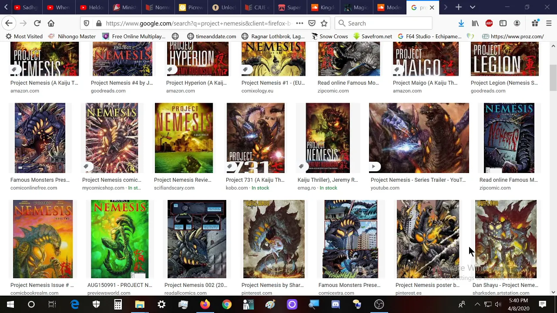
Task: Open OBS Studio from taskbar
Action: (379, 304)
